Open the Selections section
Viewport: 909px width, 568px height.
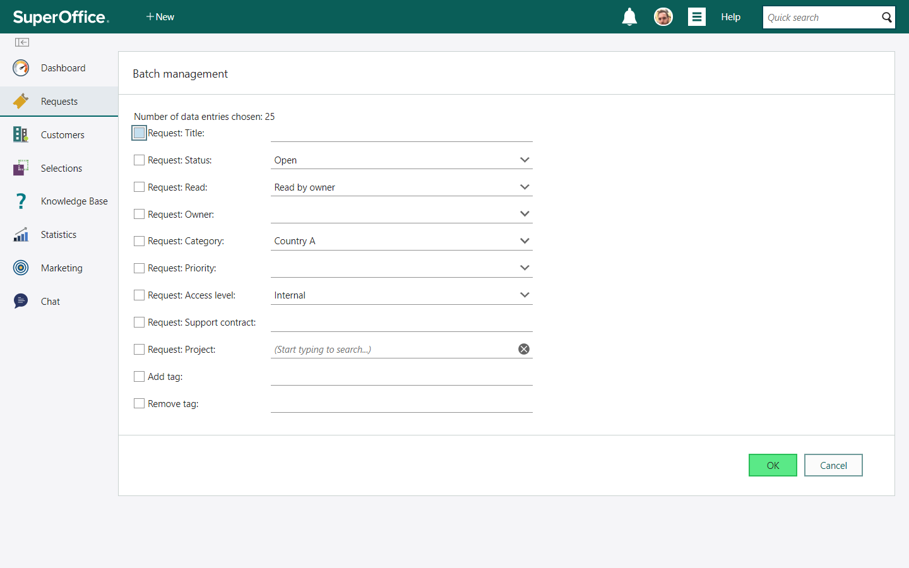(x=61, y=169)
